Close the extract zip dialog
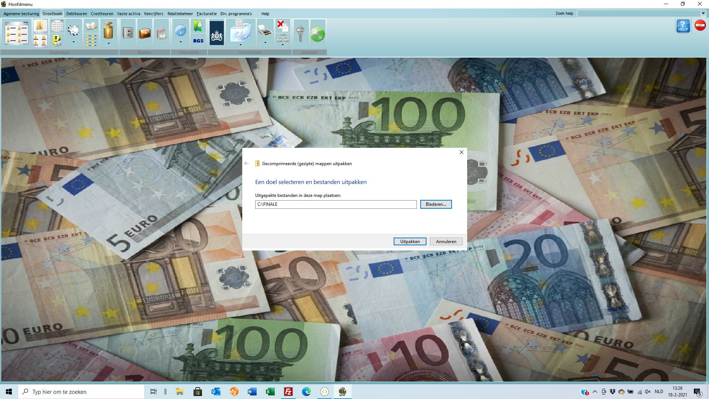 (461, 152)
